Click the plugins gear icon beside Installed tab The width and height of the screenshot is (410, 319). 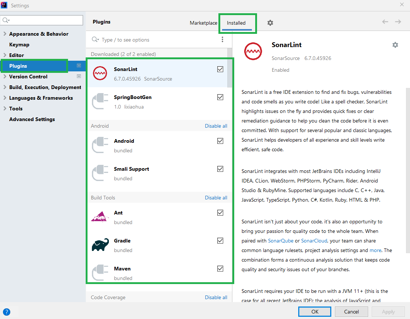pyautogui.click(x=270, y=23)
